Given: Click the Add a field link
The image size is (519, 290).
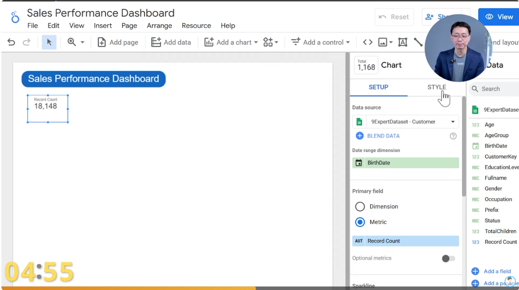Looking at the screenshot, I should coord(497,271).
